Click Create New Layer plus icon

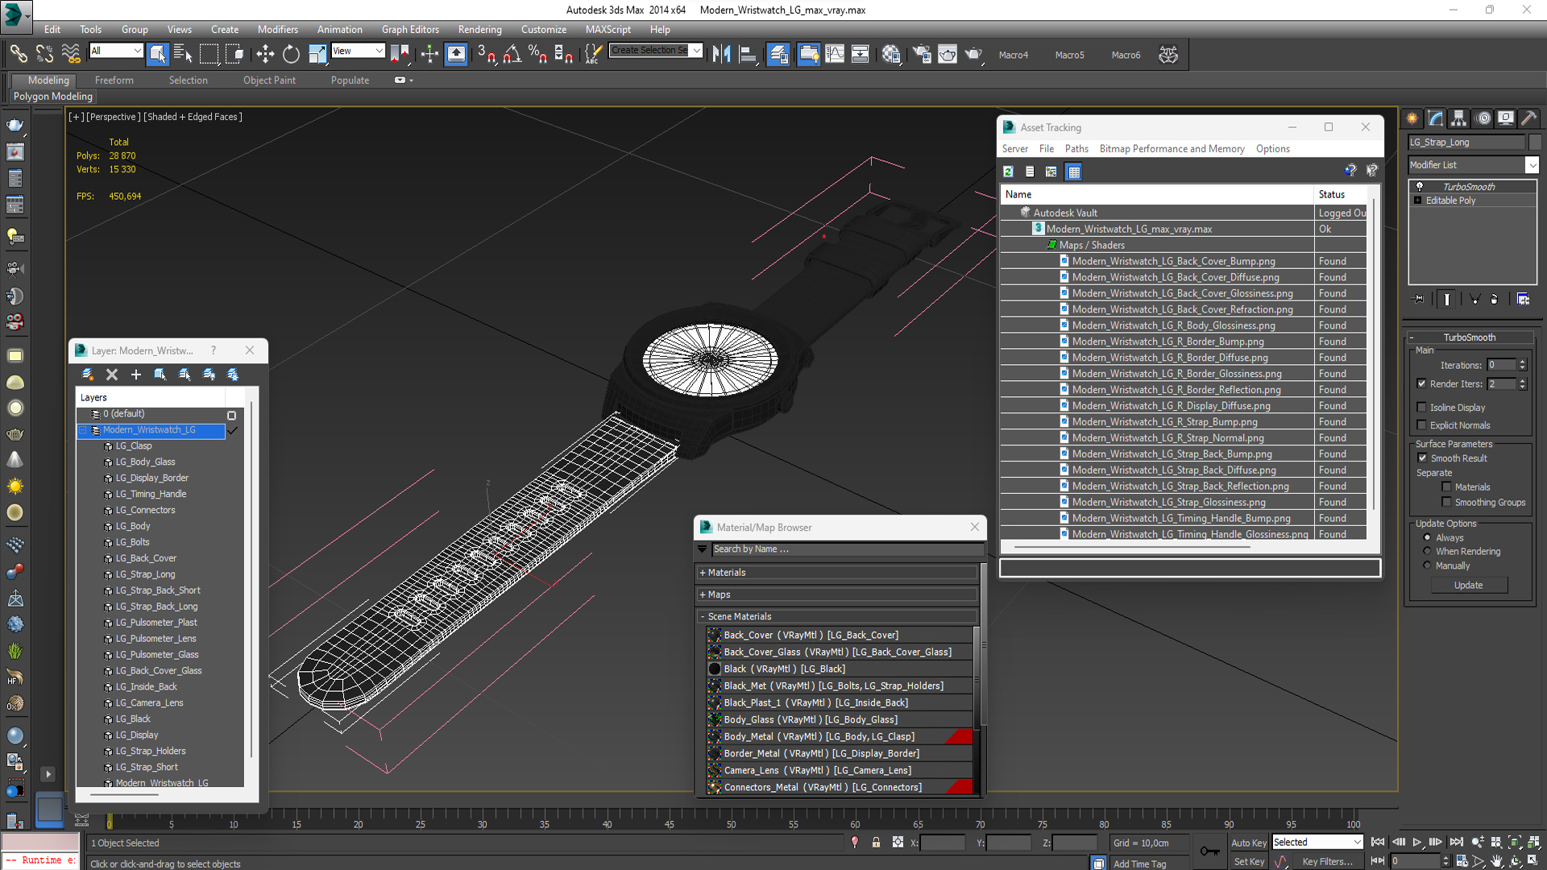pyautogui.click(x=136, y=375)
